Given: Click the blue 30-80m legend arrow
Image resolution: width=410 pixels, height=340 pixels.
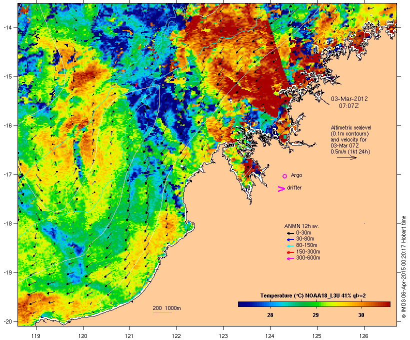Looking at the screenshot, I should [x=290, y=239].
